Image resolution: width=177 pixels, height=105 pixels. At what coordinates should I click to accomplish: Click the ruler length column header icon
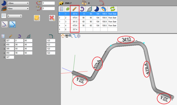75,9
